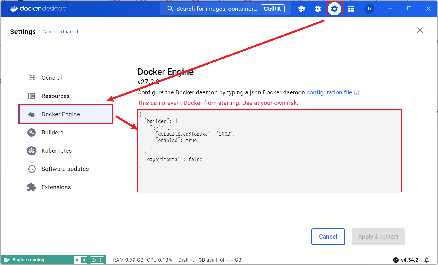Click the "defaultKeepStorage": "20GB" line

pos(195,134)
